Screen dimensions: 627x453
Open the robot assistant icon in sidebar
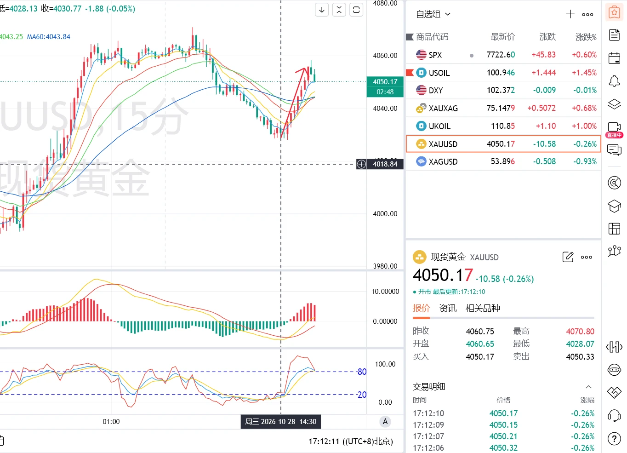[x=614, y=370]
